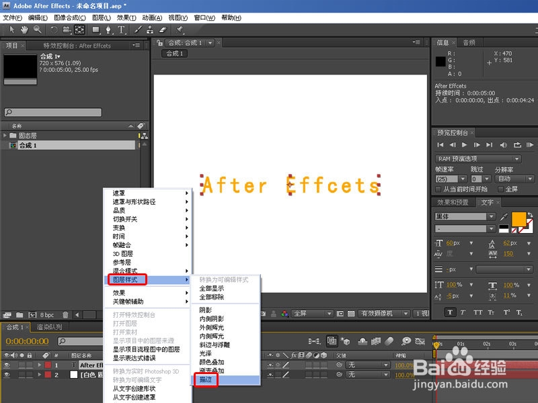
Task: Open the 分辨率 自动 dropdown
Action: [514, 179]
